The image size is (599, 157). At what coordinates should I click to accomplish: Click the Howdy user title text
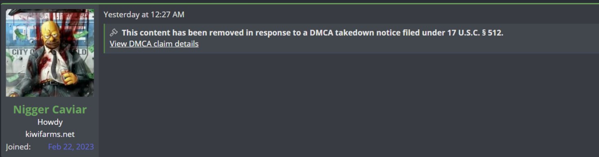pyautogui.click(x=50, y=122)
